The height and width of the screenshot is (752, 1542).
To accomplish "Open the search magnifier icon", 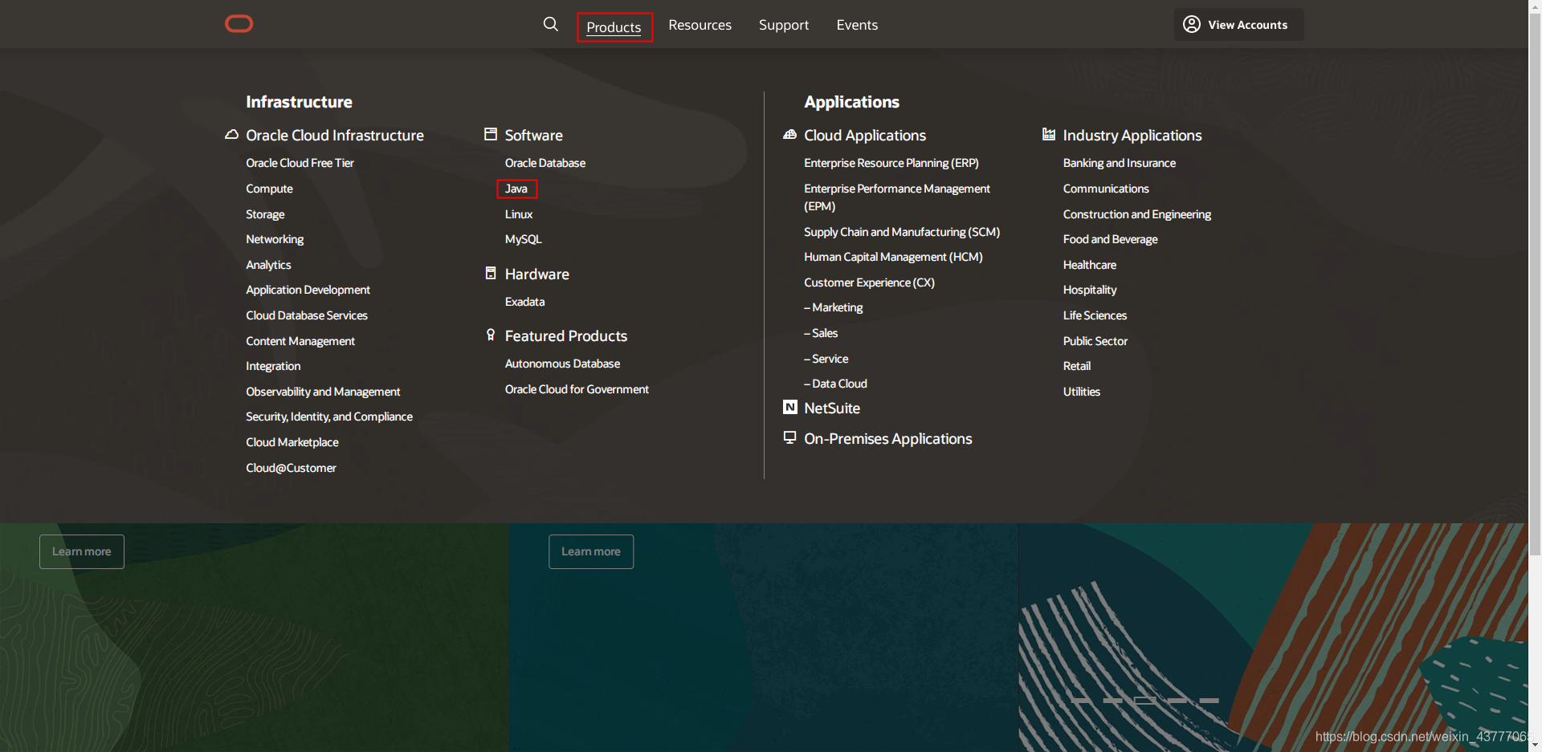I will pos(551,24).
